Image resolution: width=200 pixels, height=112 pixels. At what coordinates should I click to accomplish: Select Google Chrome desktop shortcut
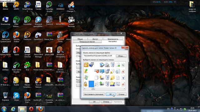[27, 52]
